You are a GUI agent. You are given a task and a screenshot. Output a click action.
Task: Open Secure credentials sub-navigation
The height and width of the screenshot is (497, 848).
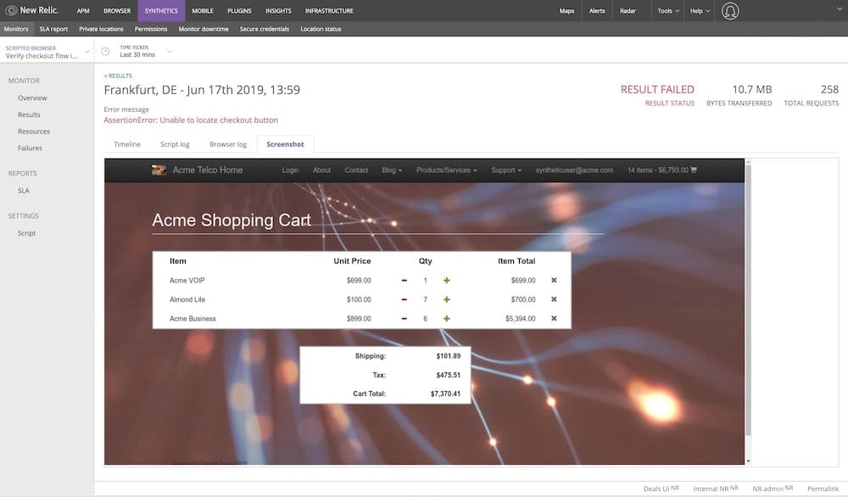pyautogui.click(x=265, y=29)
